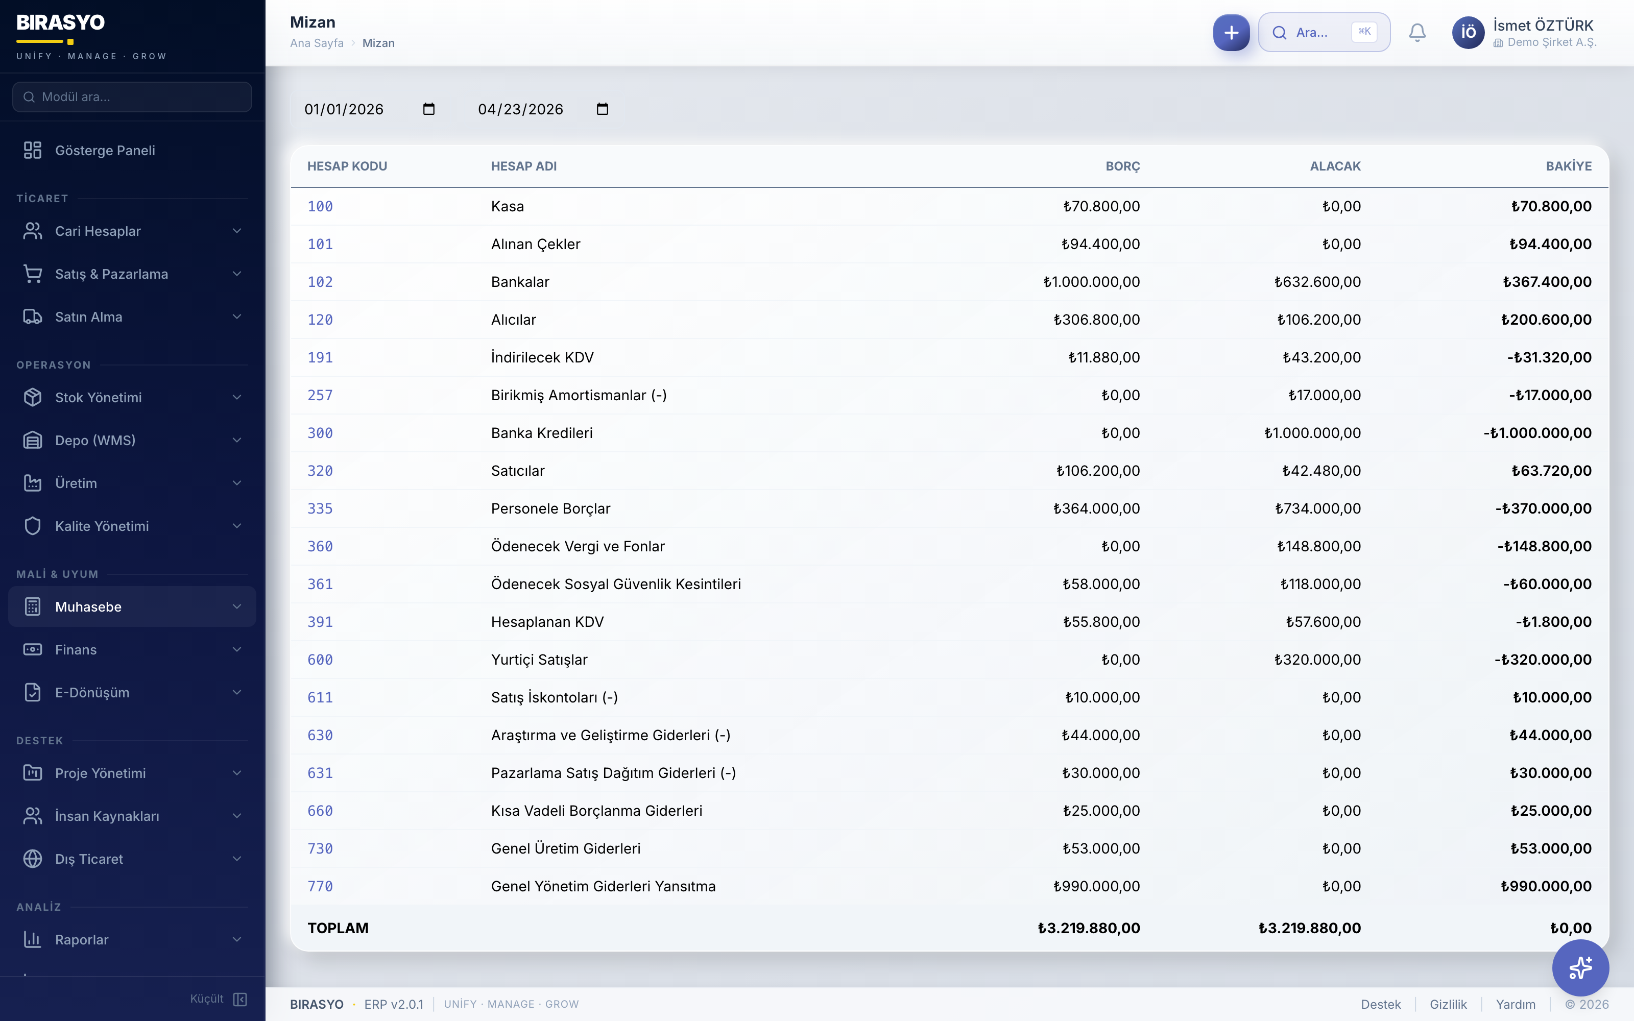Select the Kalite Yönetimi menu item
Viewport: 1634px width, 1021px height.
(132, 526)
